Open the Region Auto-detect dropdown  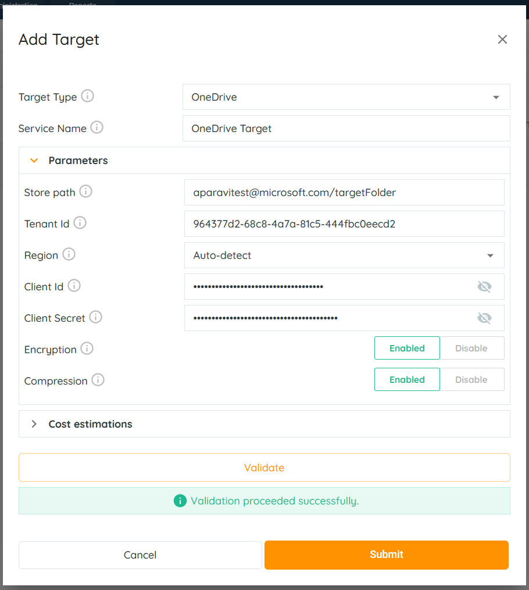pos(344,255)
